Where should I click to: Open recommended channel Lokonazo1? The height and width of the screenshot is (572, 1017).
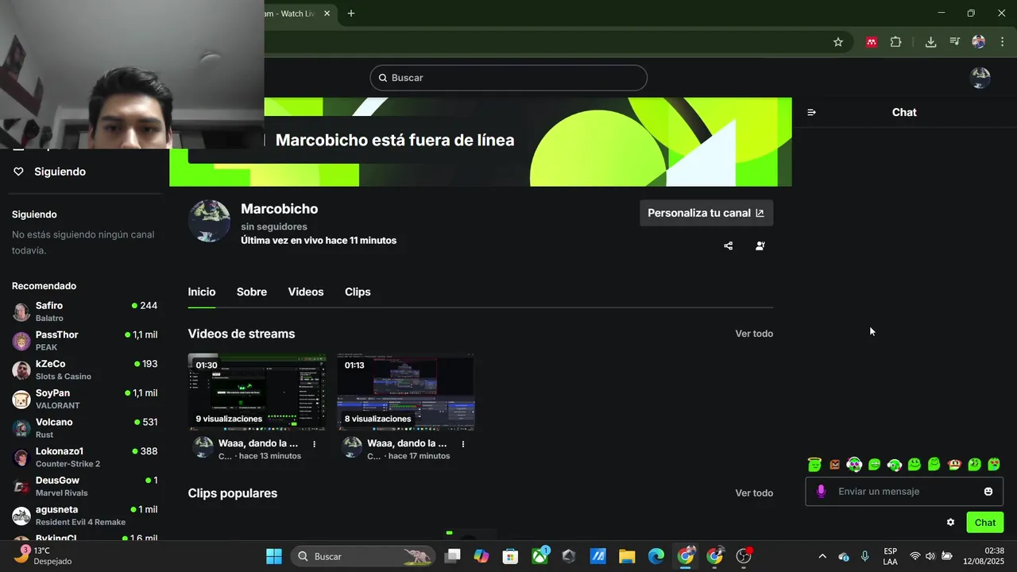click(84, 457)
